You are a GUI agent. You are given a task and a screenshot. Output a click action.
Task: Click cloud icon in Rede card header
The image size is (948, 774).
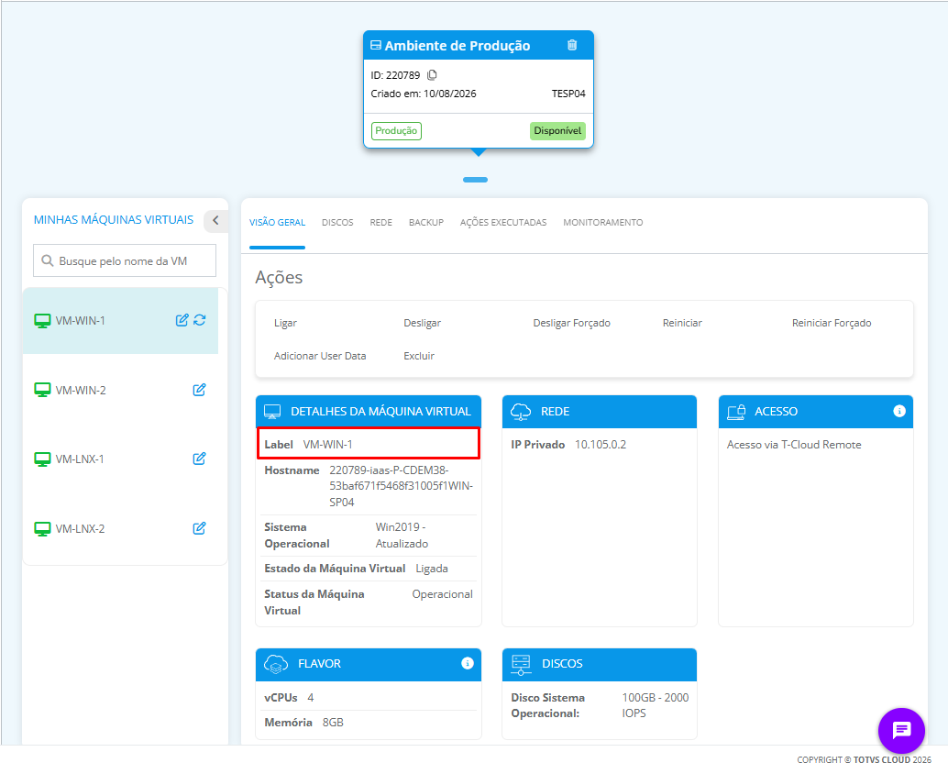pos(521,412)
